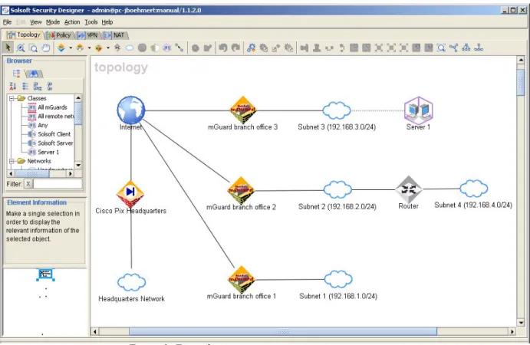530x345 pixels.
Task: Click the undo arrow in toolbar
Action: 222,48
